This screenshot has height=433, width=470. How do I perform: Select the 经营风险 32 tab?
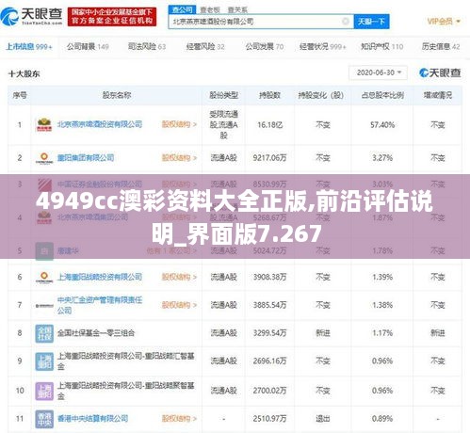point(205,47)
